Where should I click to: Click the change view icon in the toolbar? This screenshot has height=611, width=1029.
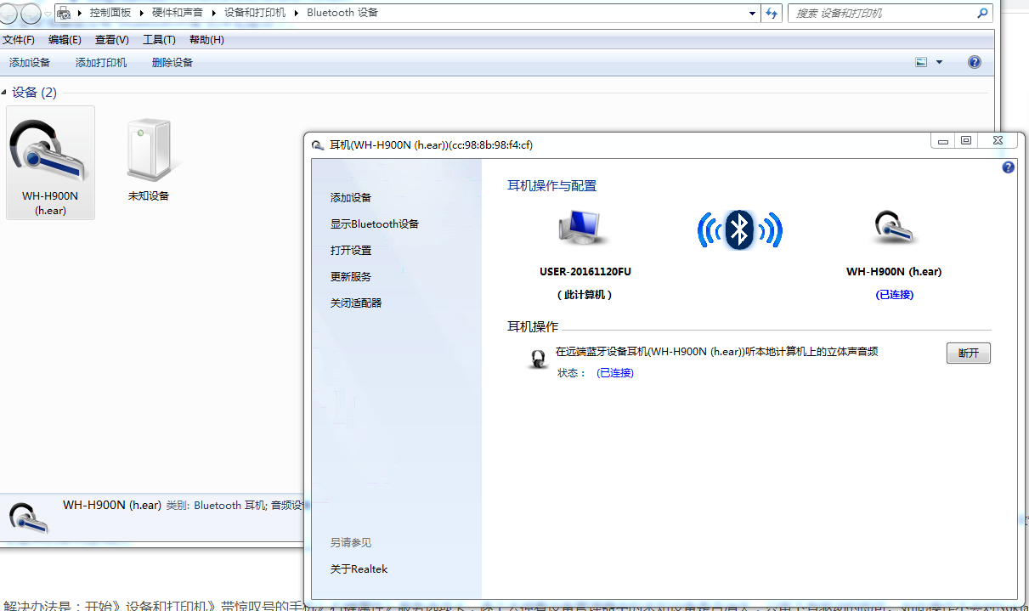click(x=921, y=62)
